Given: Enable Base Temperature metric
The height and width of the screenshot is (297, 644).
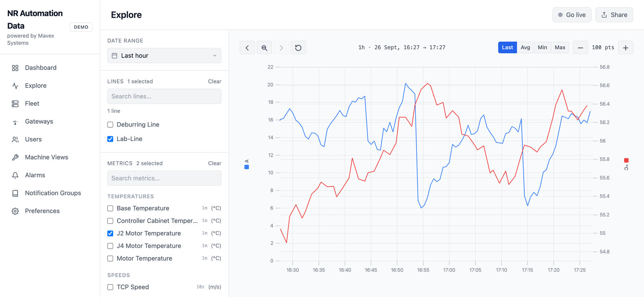Looking at the screenshot, I should 110,208.
